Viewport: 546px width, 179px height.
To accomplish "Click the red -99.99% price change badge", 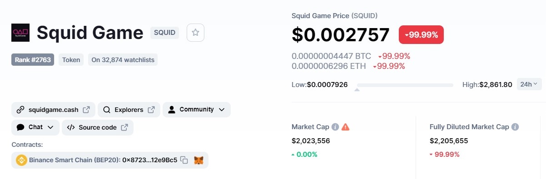I will click(421, 35).
